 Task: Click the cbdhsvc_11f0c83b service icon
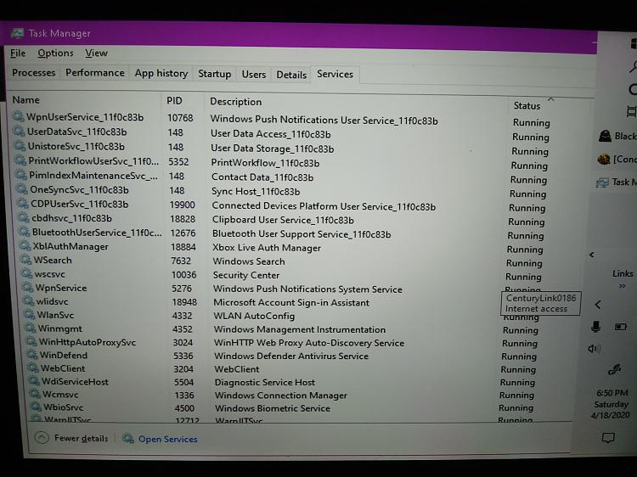25,217
